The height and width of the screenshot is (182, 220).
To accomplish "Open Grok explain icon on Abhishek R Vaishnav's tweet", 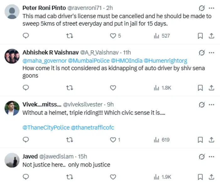I will (202, 53).
